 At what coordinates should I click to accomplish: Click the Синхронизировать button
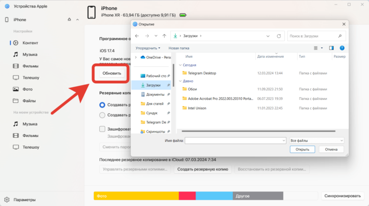tap(341, 196)
